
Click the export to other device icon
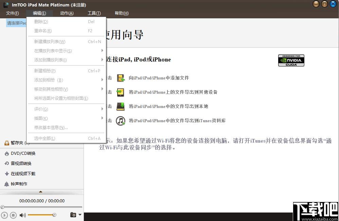point(121,92)
